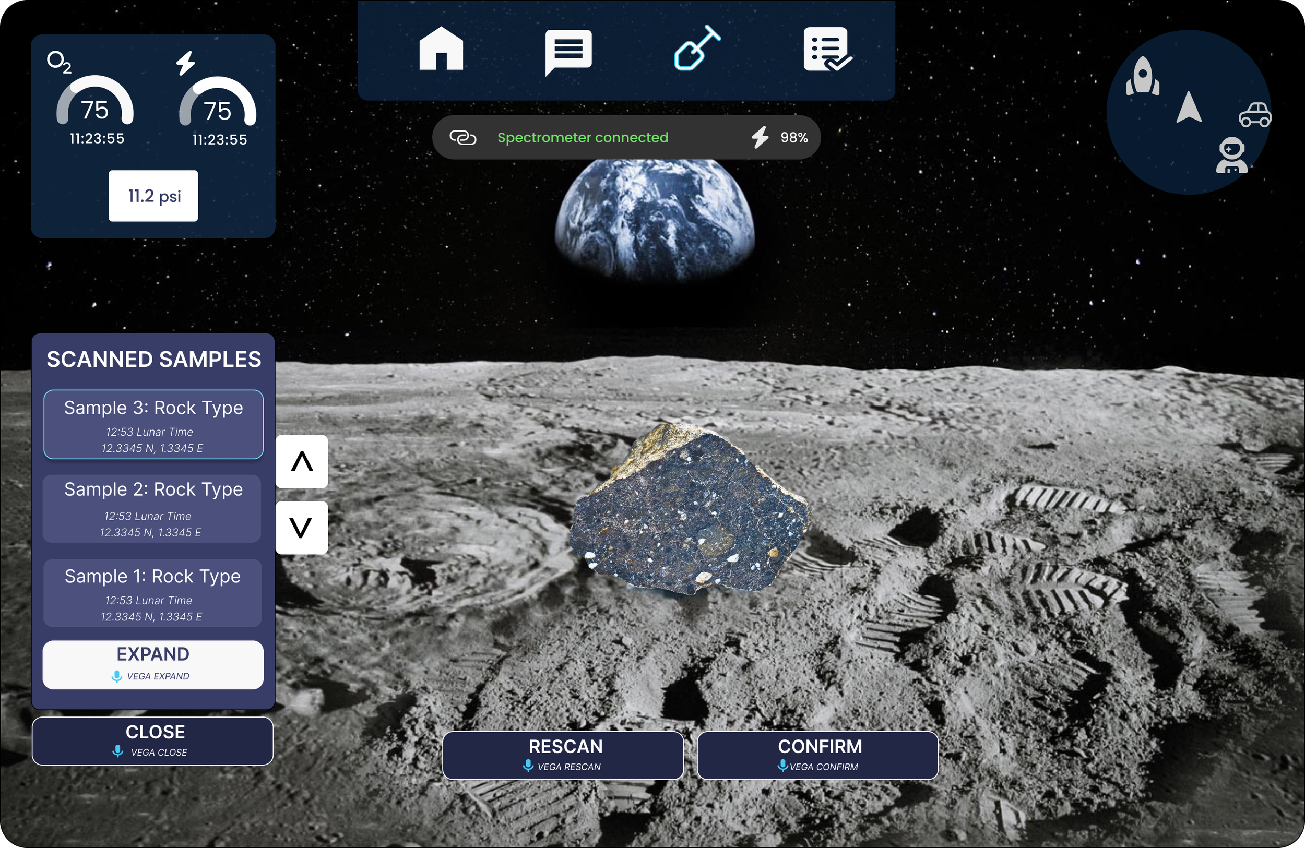Open the task checklist icon

point(826,50)
